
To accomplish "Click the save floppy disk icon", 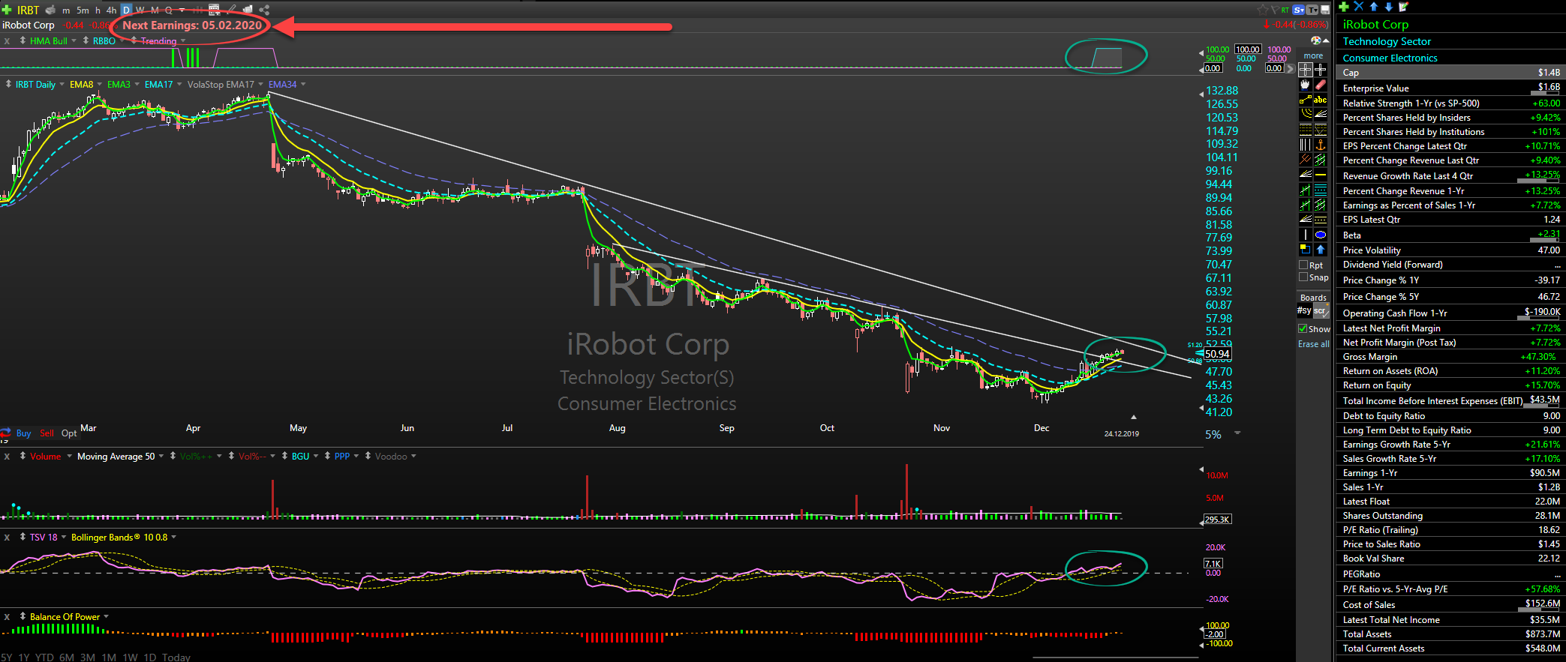I will [1325, 10].
